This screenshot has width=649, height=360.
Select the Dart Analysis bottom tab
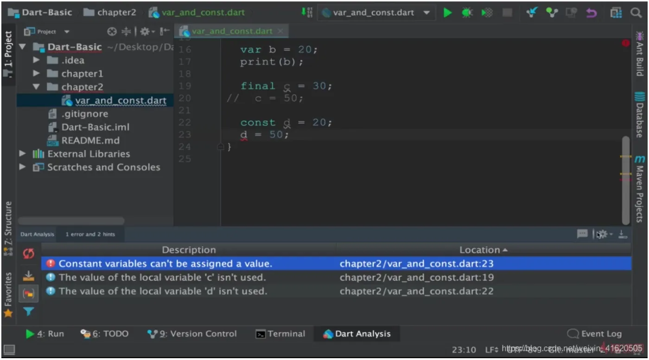[357, 334]
